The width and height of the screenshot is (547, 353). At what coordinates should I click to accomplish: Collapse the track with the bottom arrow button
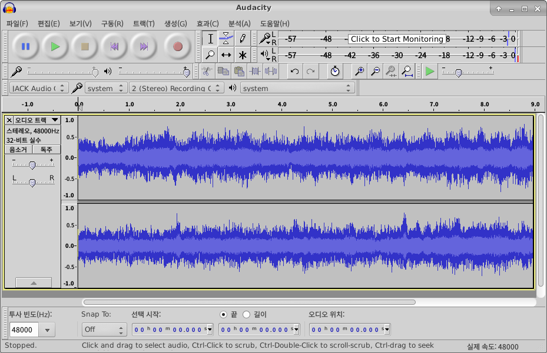pos(34,283)
